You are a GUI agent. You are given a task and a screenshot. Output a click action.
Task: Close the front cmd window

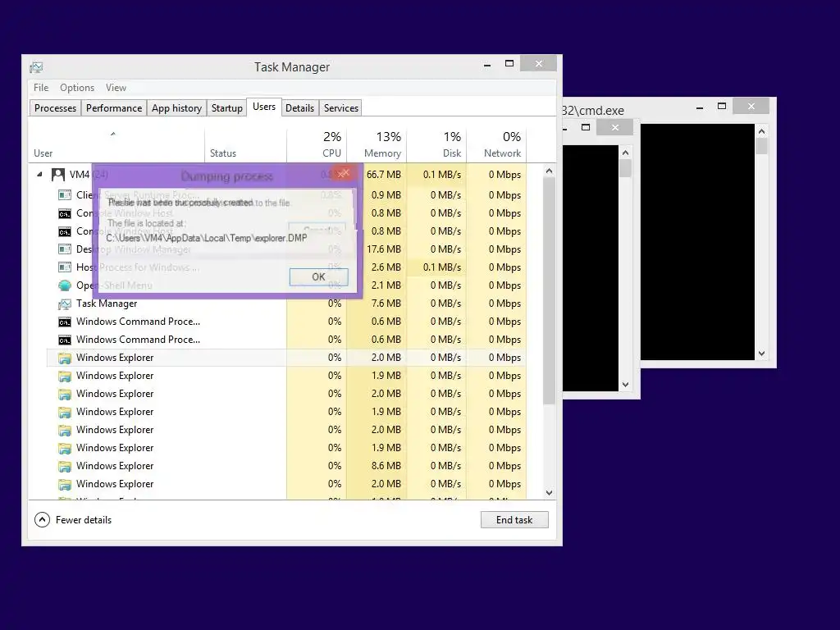[615, 127]
